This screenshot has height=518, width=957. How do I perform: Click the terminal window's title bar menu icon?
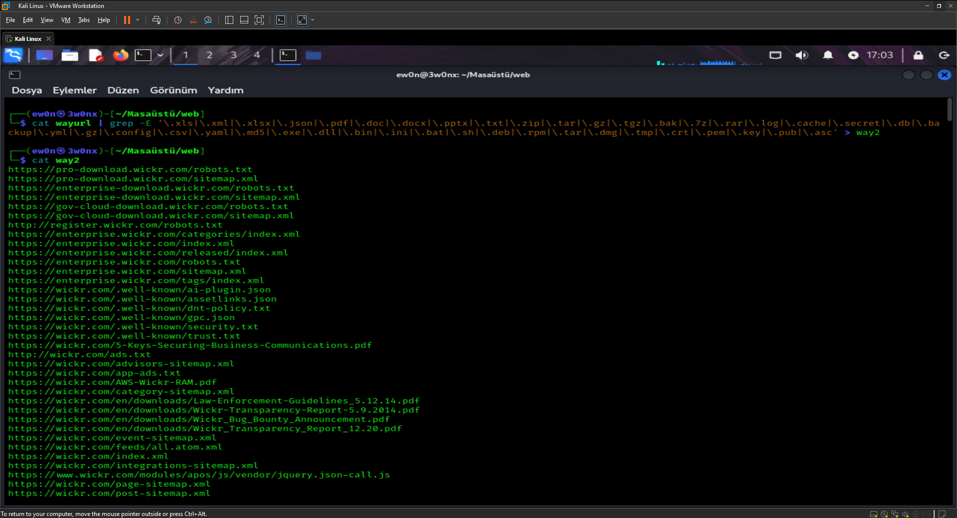[15, 75]
